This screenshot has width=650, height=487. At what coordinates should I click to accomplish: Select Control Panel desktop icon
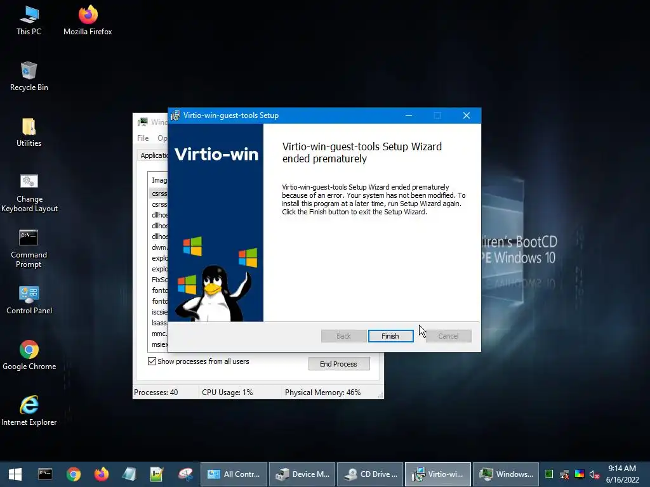[x=29, y=300]
